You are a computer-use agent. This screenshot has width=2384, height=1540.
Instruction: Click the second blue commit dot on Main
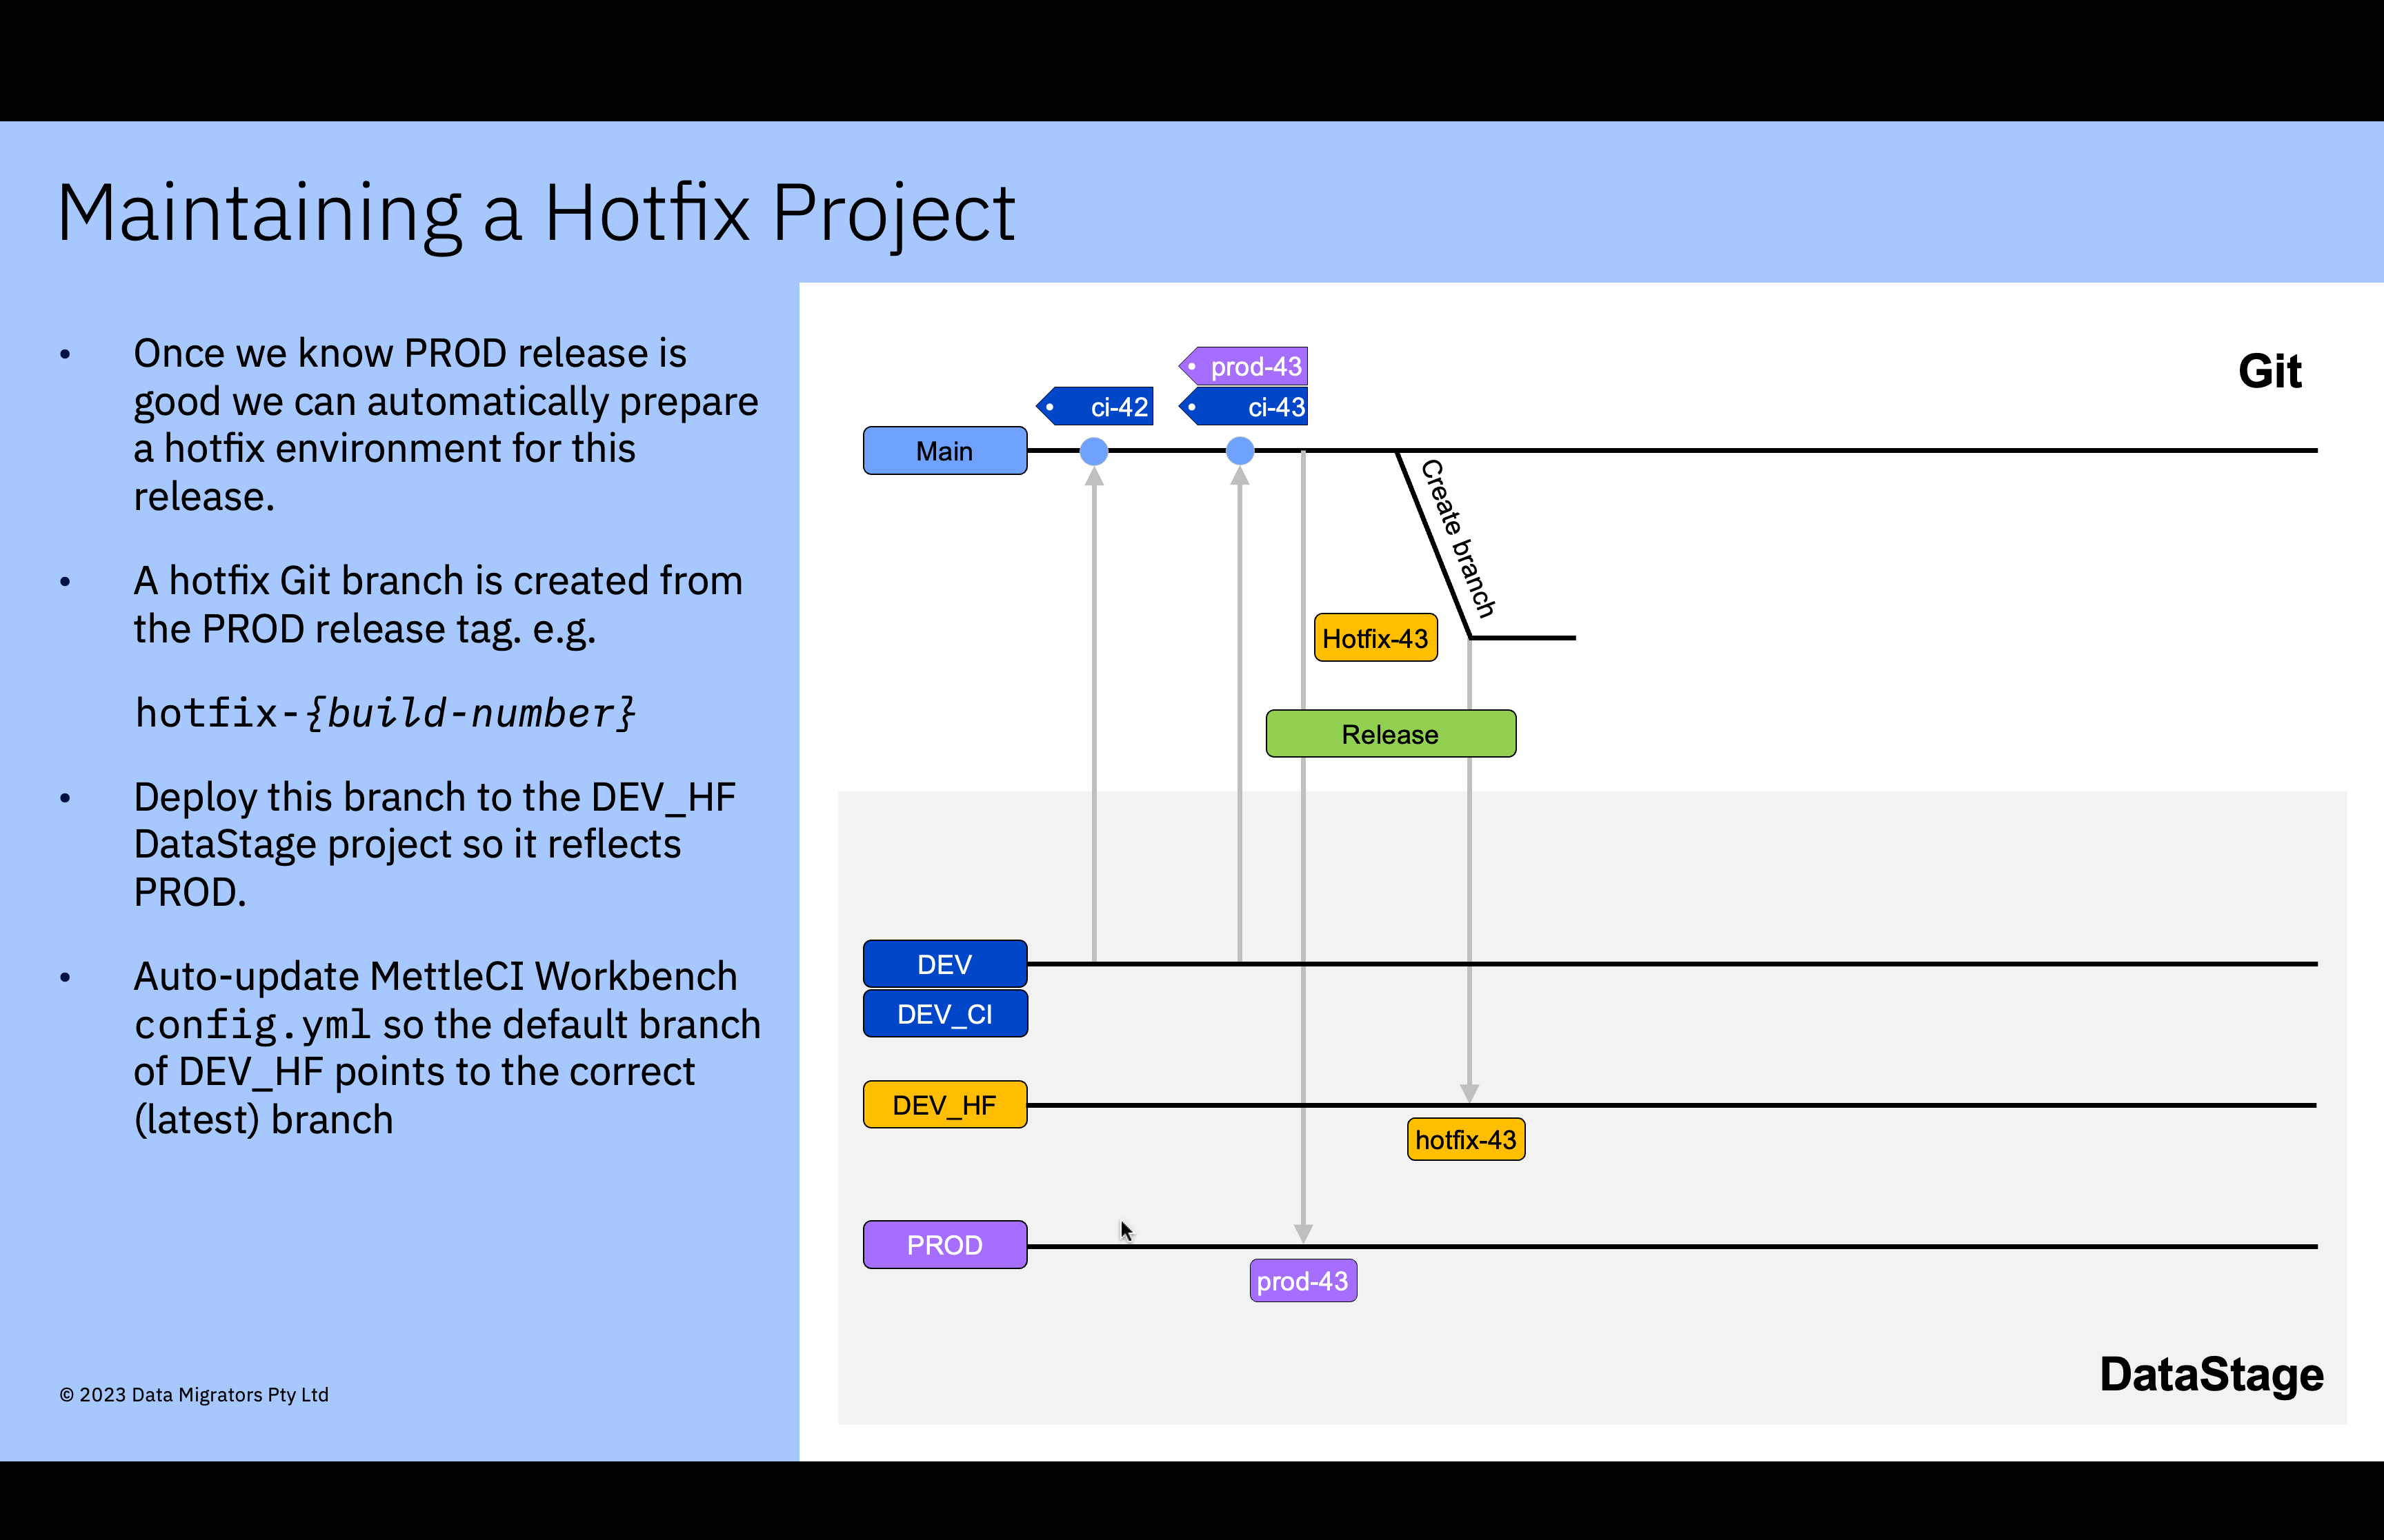pyautogui.click(x=1240, y=451)
